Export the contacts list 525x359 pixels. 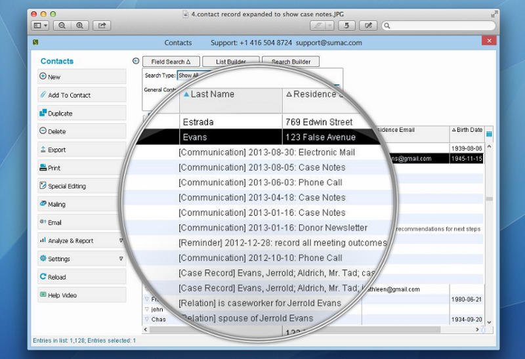click(81, 150)
